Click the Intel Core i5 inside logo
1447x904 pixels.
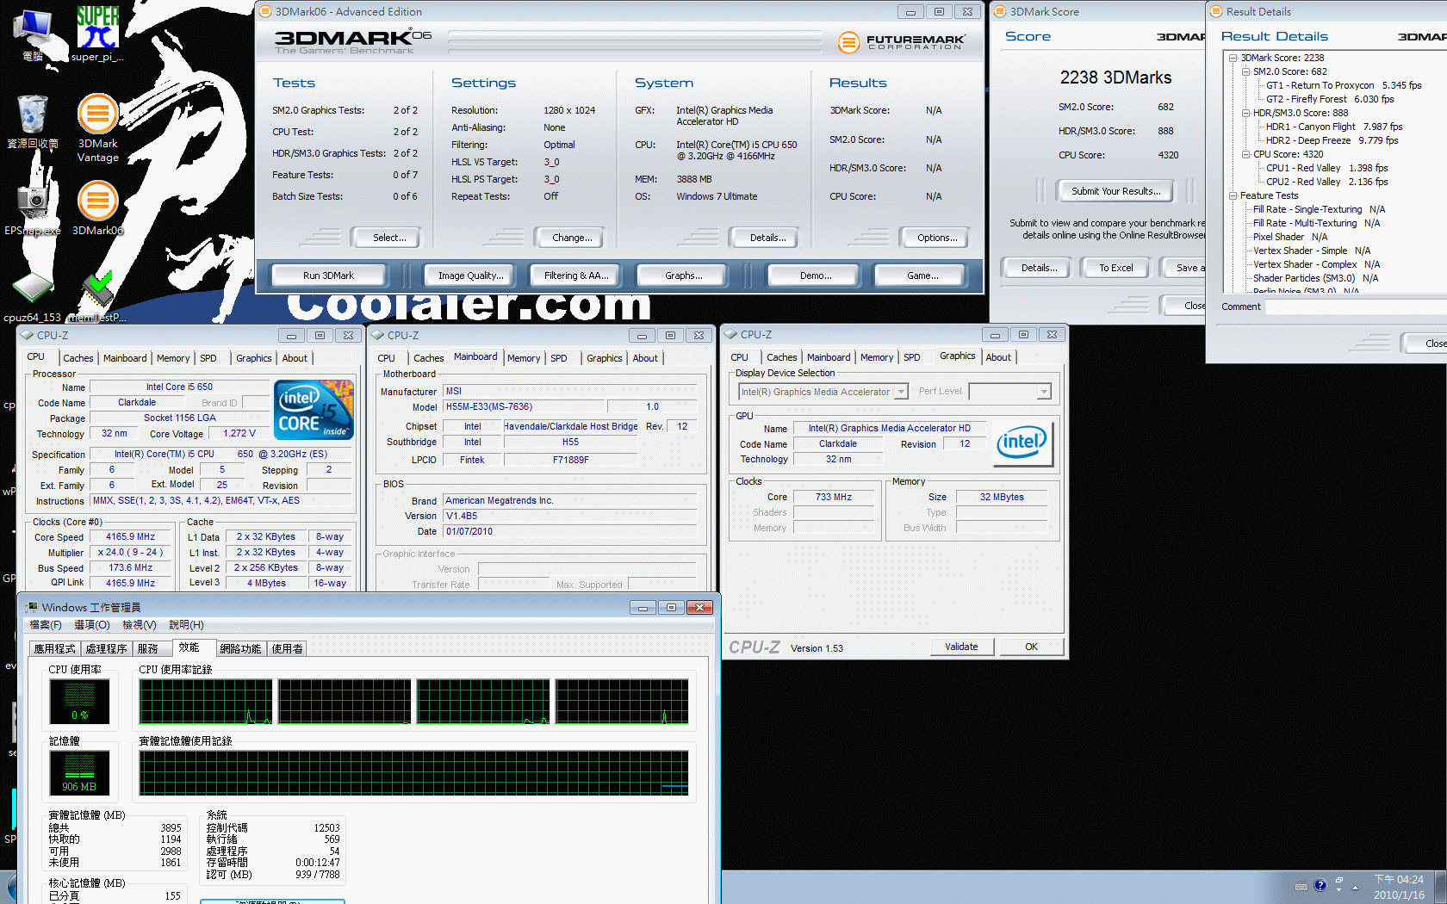tap(314, 410)
